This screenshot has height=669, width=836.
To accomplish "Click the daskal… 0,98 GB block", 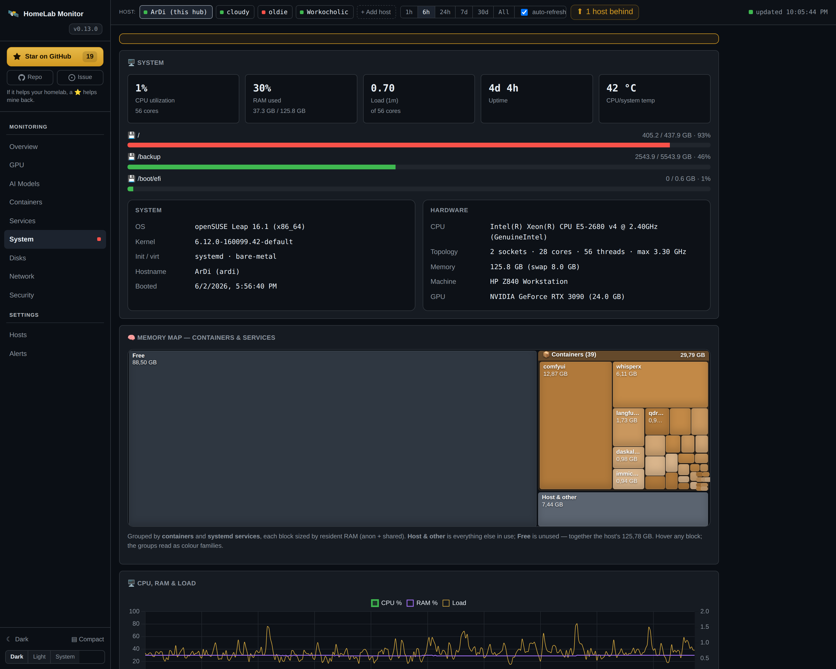I will pos(628,457).
